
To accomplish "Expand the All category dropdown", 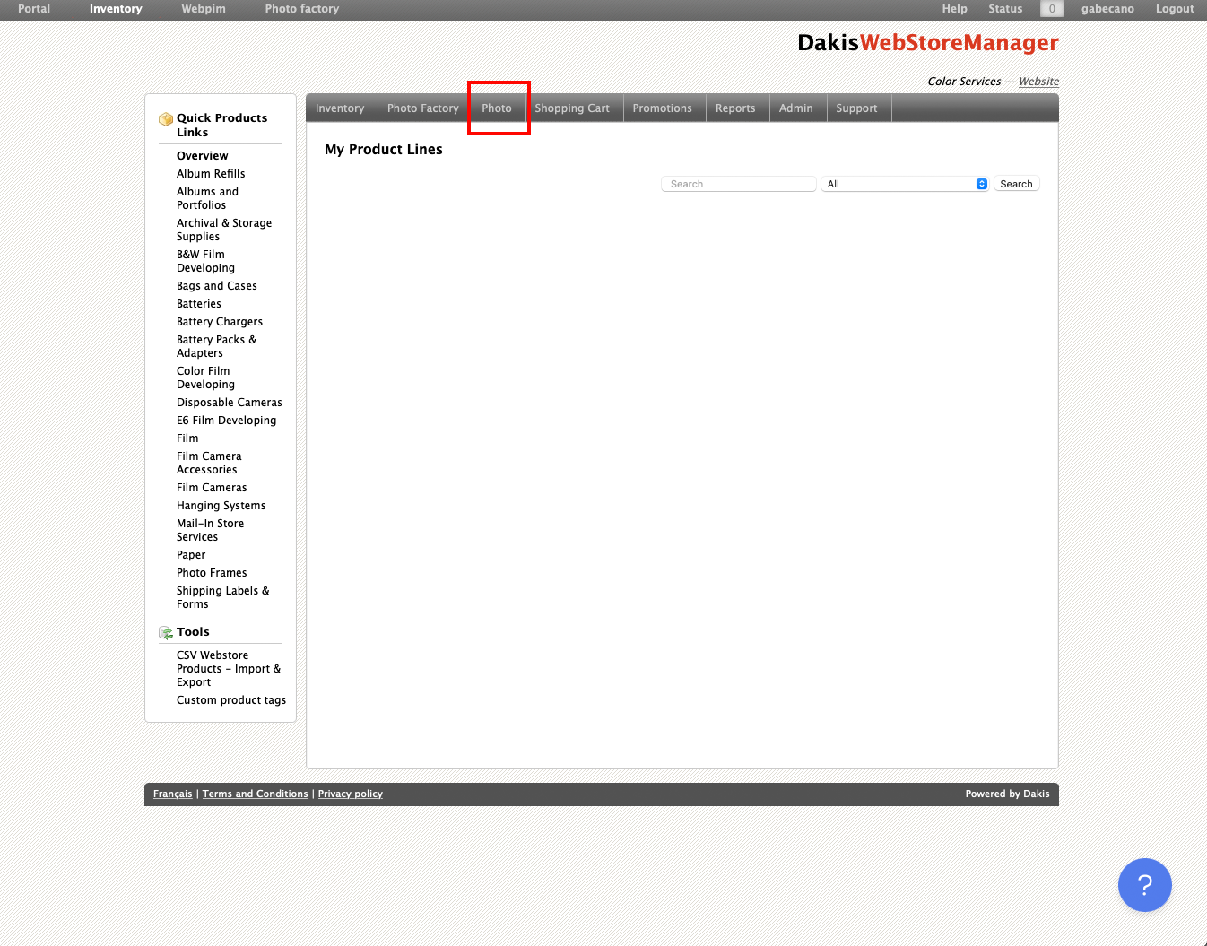I will [905, 184].
